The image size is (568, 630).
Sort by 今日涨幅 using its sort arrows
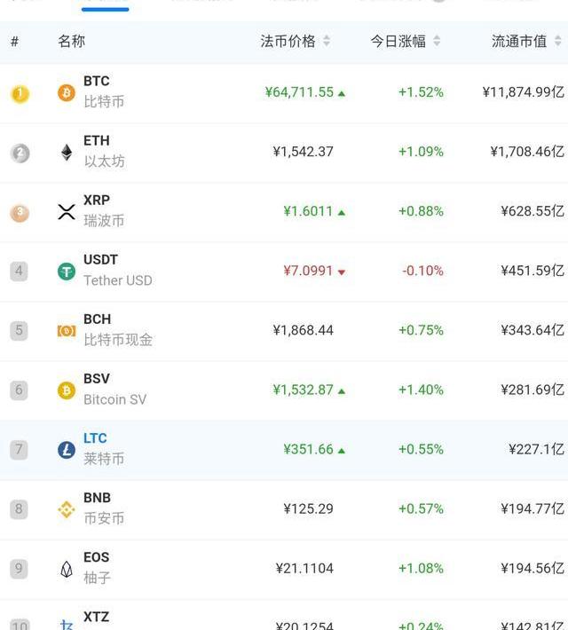pos(437,41)
